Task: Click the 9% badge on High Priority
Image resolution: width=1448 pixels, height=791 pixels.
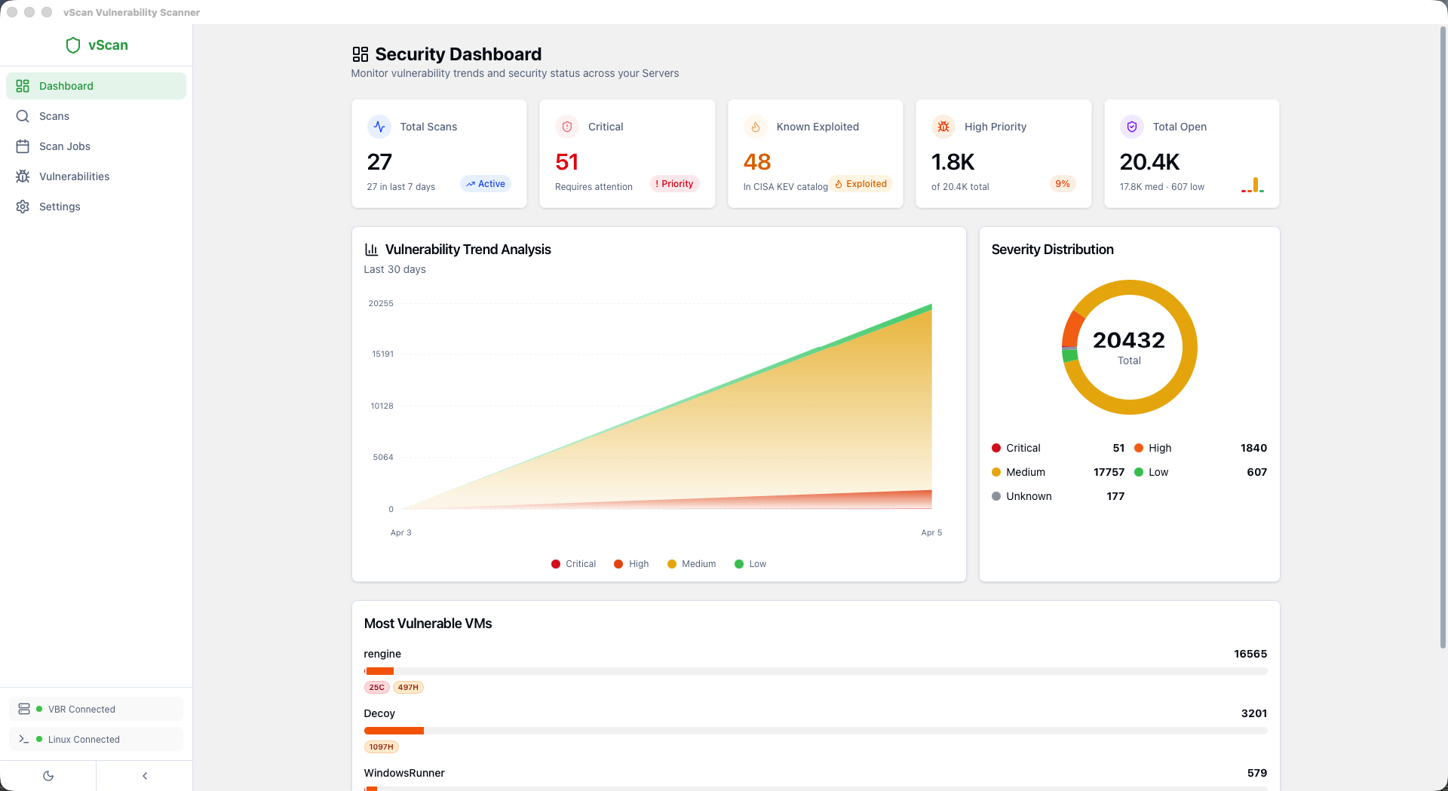Action: pos(1063,184)
